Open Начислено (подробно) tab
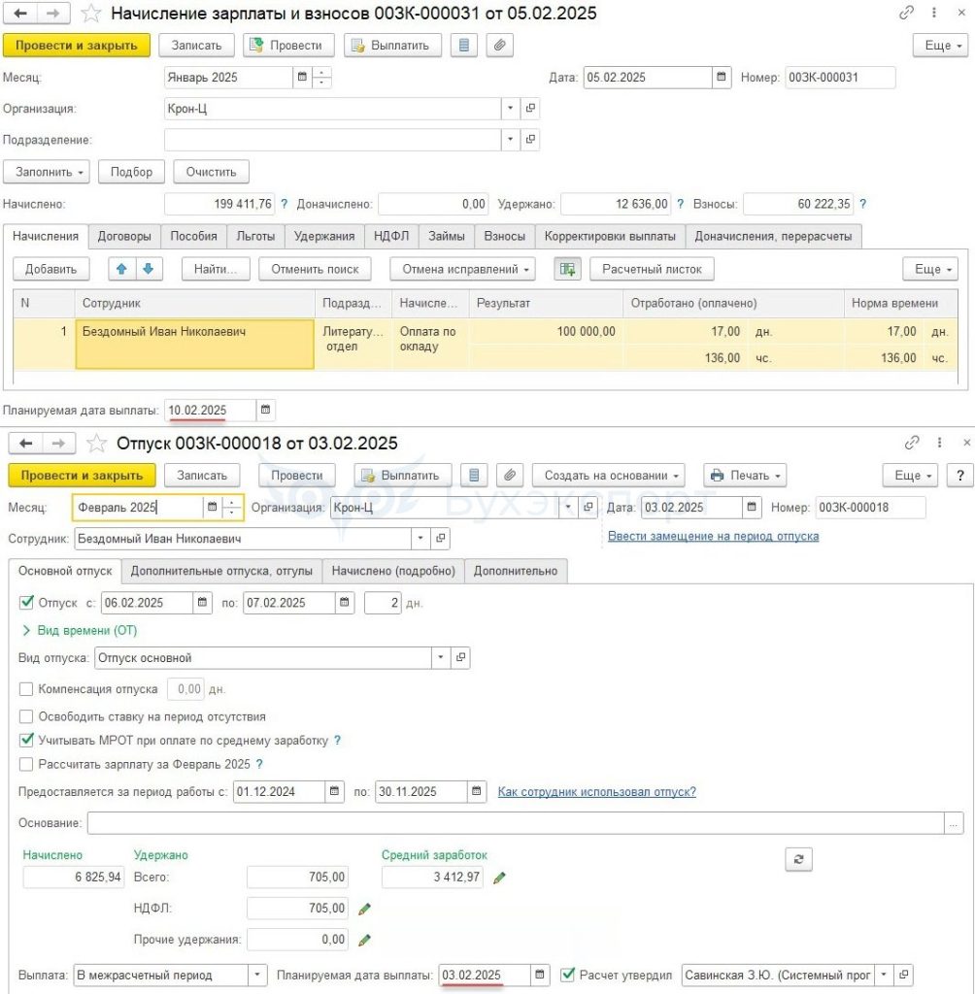Screen dimensions: 975x994 pos(393,571)
